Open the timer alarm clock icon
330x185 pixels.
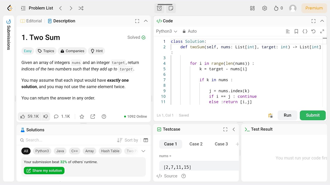pos(159,8)
